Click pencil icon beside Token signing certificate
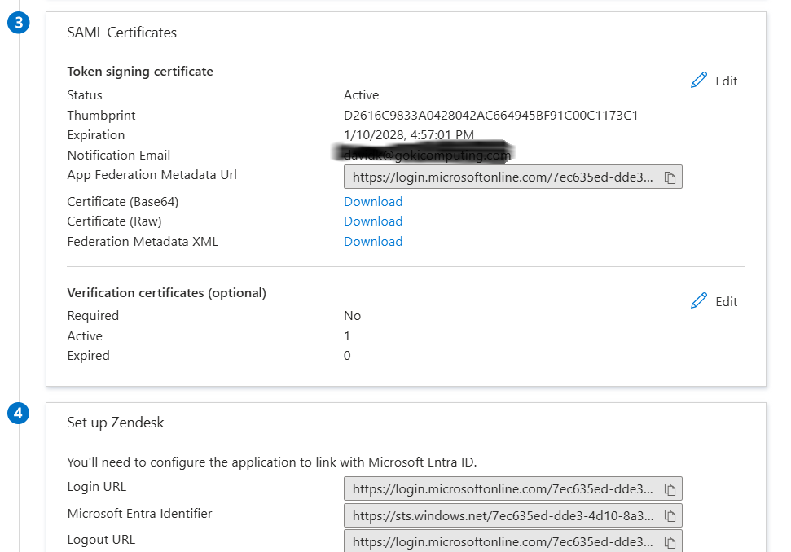The image size is (791, 552). pyautogui.click(x=699, y=80)
